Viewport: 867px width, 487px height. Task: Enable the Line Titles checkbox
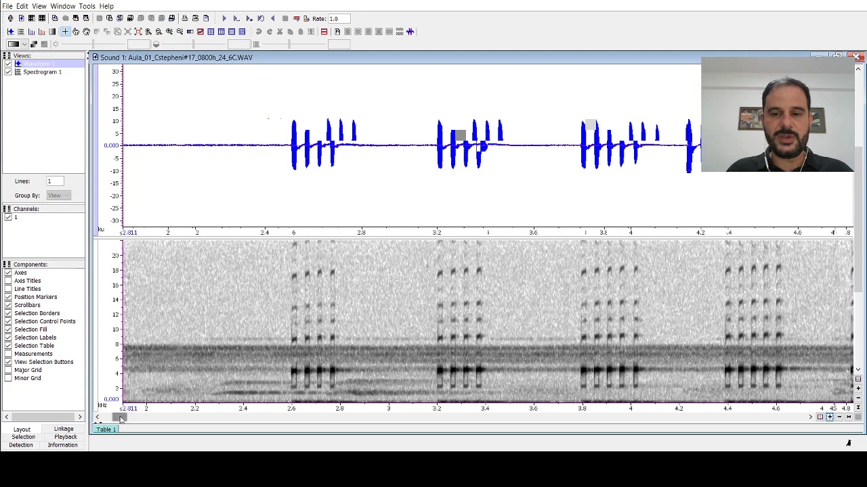(8, 289)
